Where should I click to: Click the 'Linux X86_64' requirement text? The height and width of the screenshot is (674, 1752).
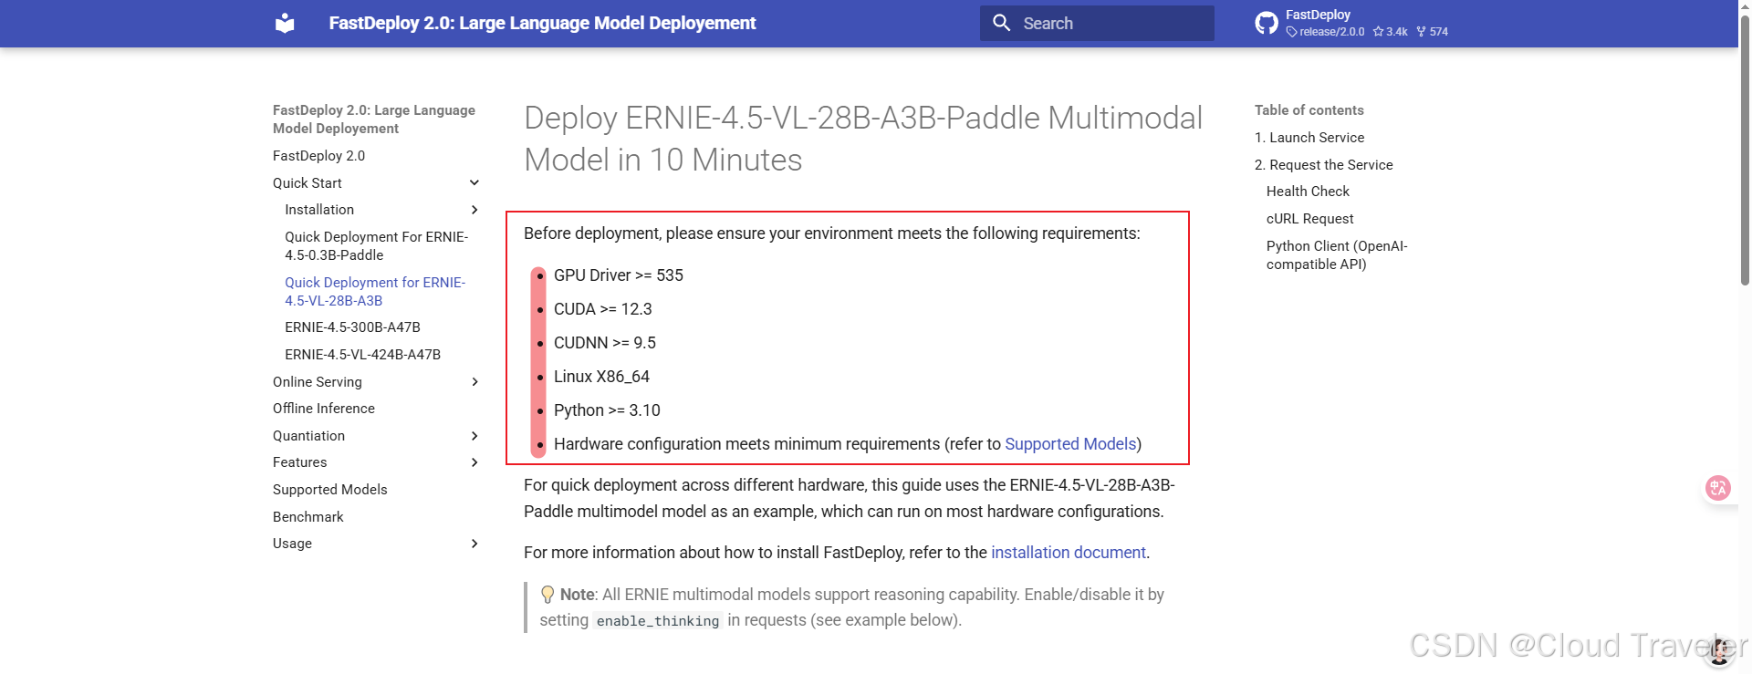pyautogui.click(x=601, y=377)
